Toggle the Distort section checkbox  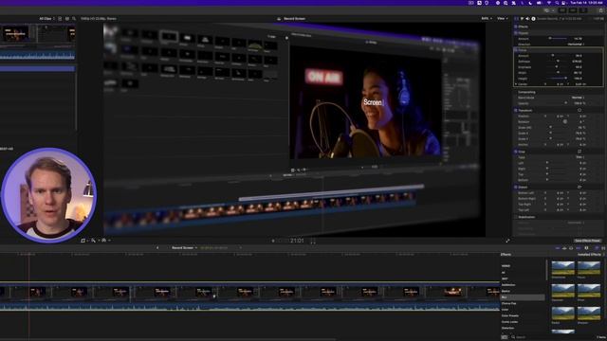(x=516, y=188)
